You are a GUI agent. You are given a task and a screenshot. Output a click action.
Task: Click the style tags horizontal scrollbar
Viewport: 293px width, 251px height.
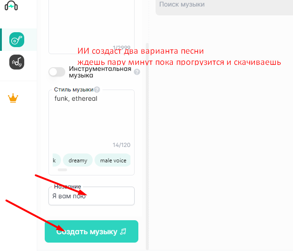[62, 170]
